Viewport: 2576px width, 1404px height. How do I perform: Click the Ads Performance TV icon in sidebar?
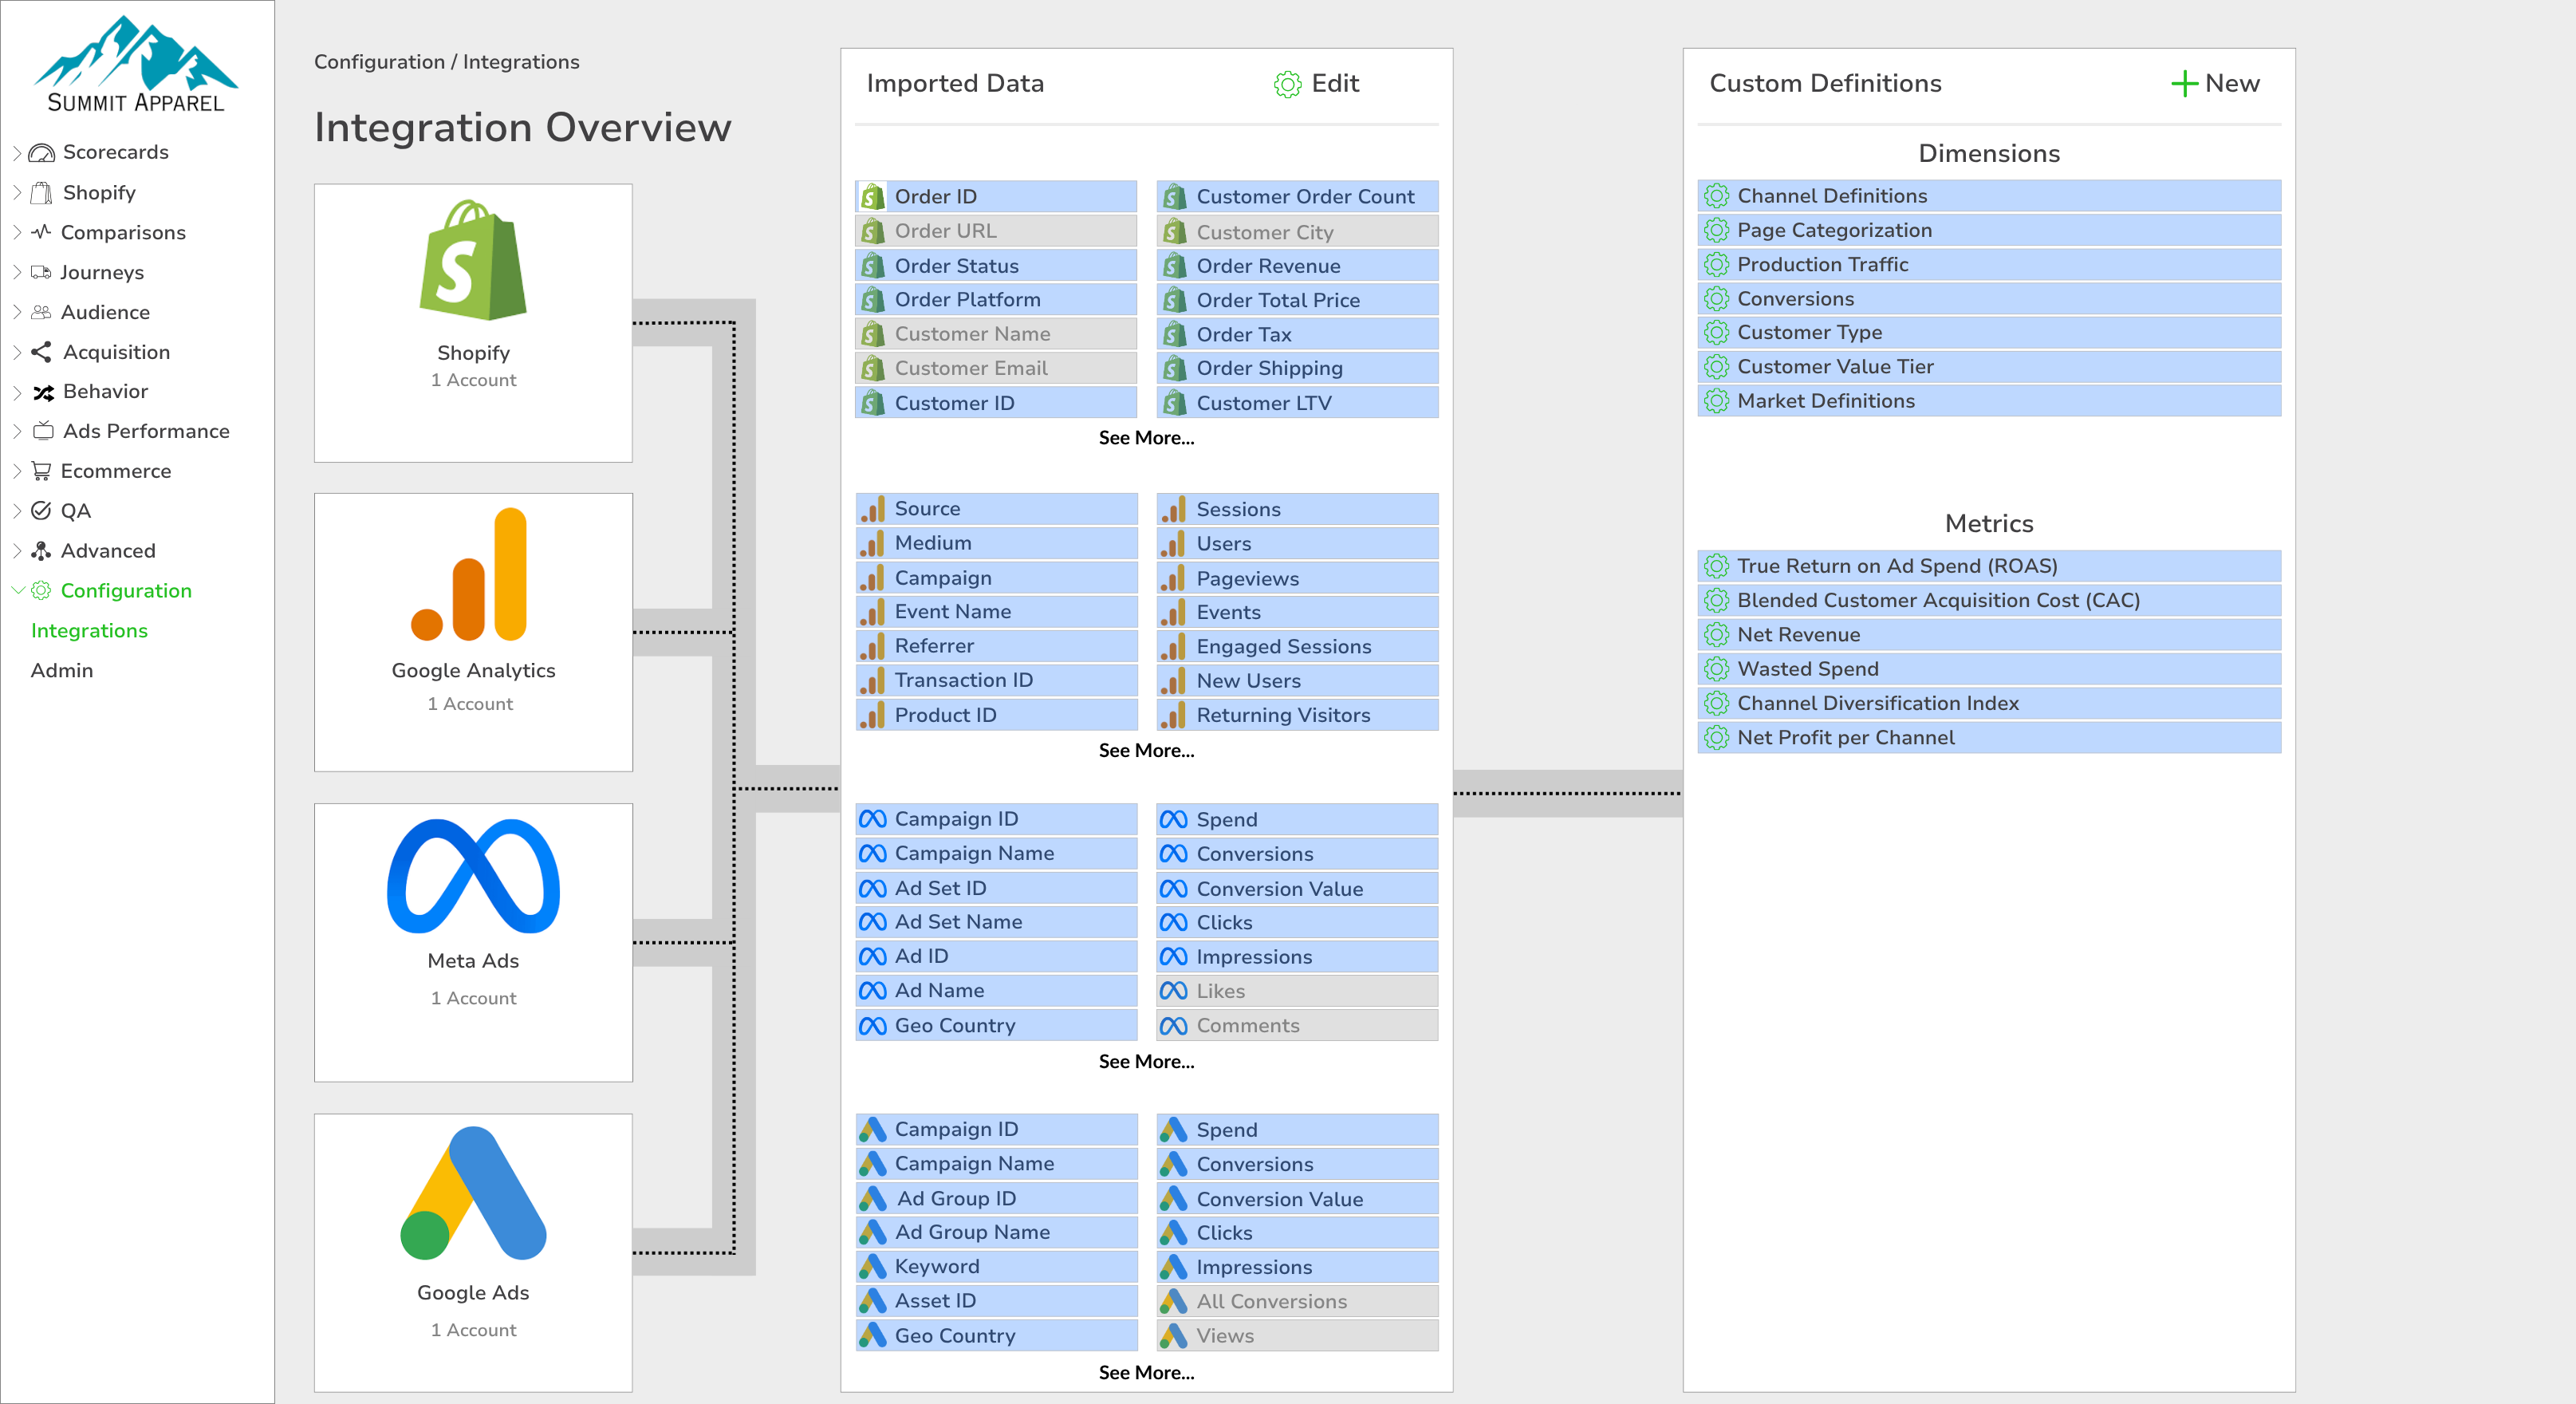point(42,431)
